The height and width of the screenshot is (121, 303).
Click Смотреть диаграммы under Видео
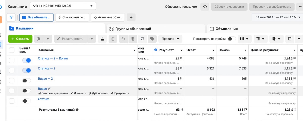point(53,93)
